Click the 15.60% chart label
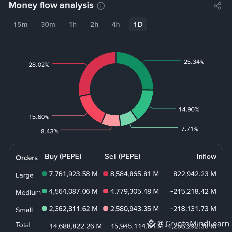Viewport: 232px width, 232px height. [x=39, y=117]
